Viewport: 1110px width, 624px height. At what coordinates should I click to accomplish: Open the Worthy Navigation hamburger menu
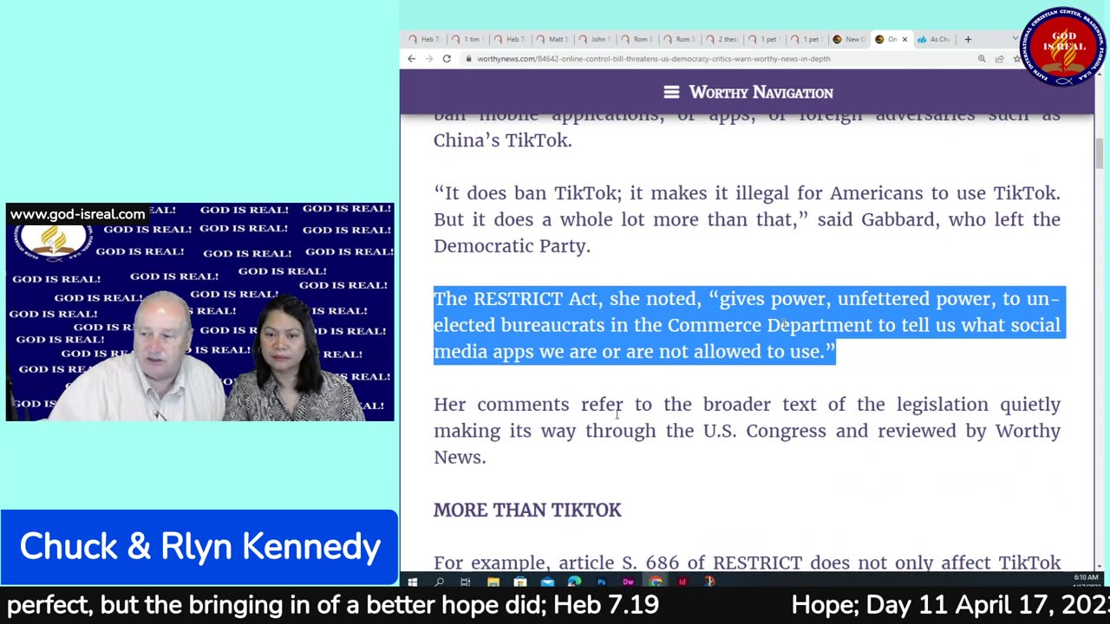pyautogui.click(x=671, y=92)
